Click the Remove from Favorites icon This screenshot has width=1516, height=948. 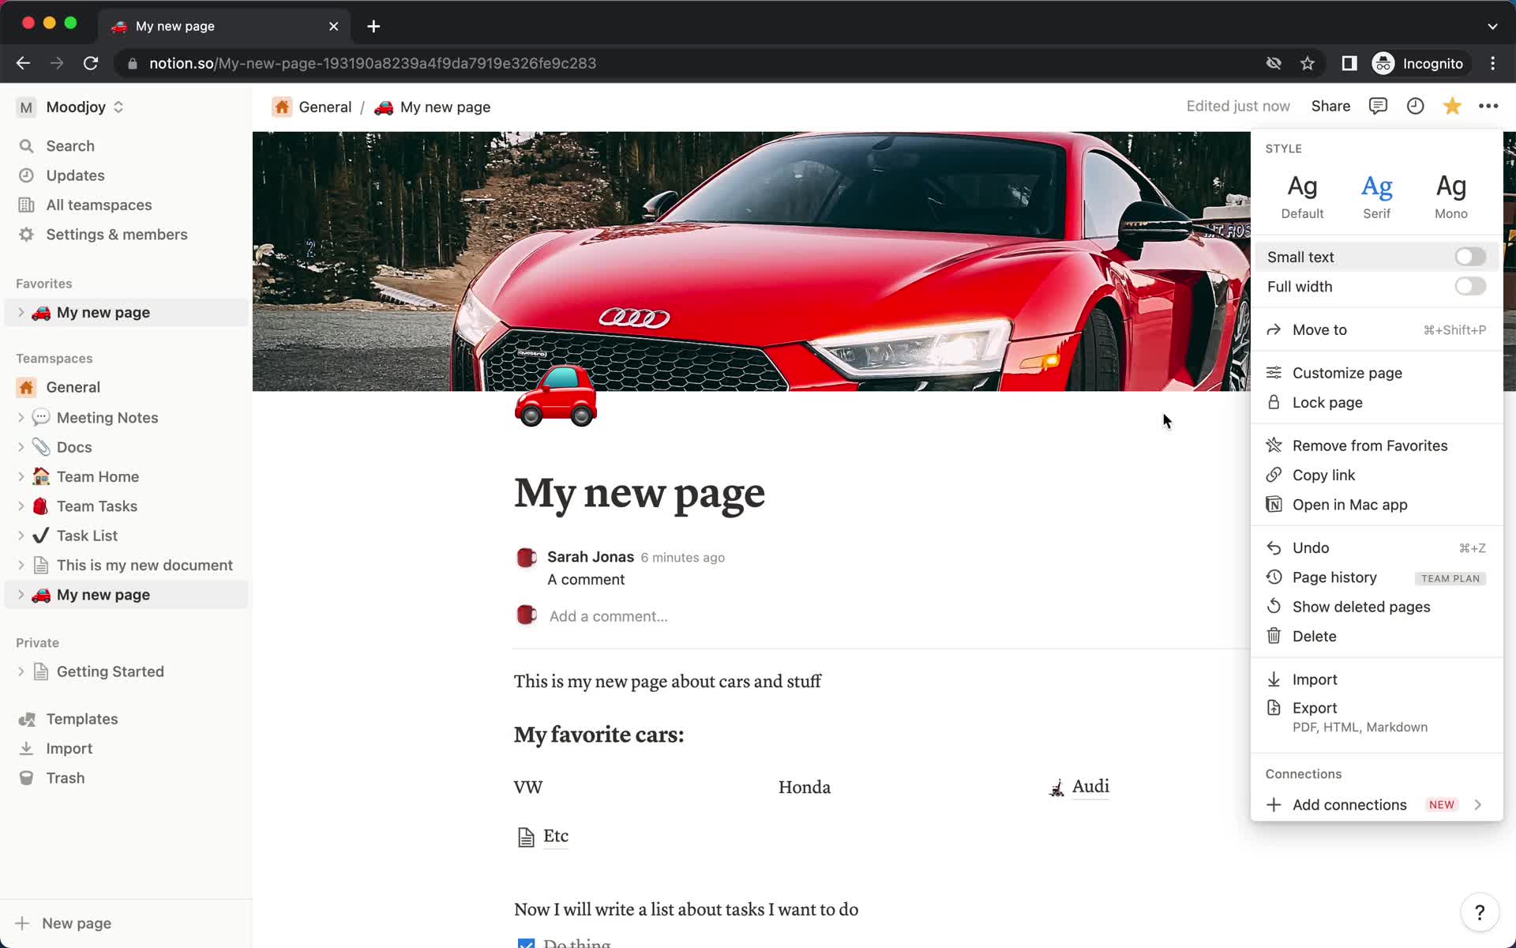pyautogui.click(x=1274, y=446)
